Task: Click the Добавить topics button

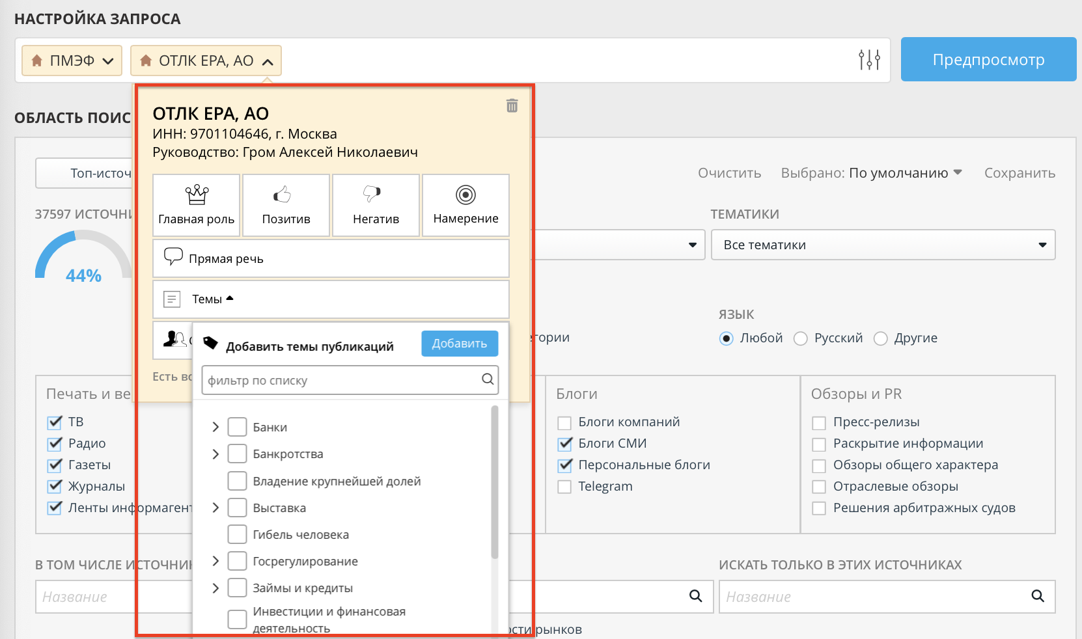Action: [x=460, y=344]
